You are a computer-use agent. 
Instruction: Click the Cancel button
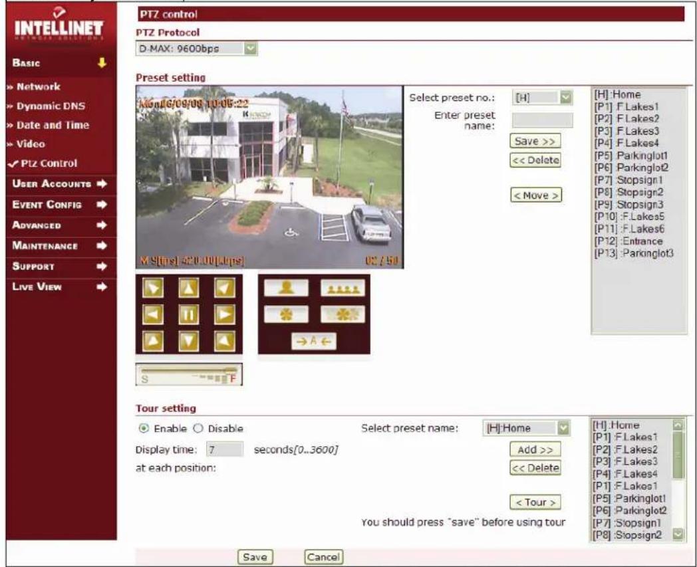click(x=323, y=557)
